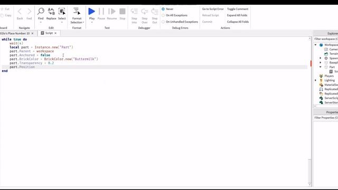338x190 pixels.
Task: Navigate forward with Fwd arrow
Action: tap(29, 12)
